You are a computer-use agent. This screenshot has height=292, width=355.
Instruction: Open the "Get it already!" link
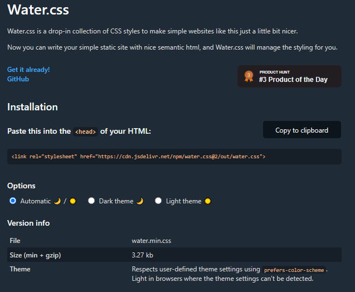click(28, 70)
